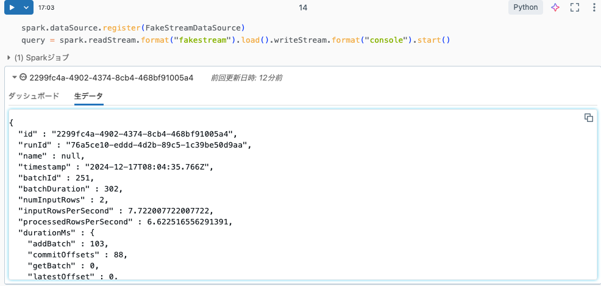The width and height of the screenshot is (601, 286).
Task: Click the 17:03 run time label
Action: click(46, 7)
